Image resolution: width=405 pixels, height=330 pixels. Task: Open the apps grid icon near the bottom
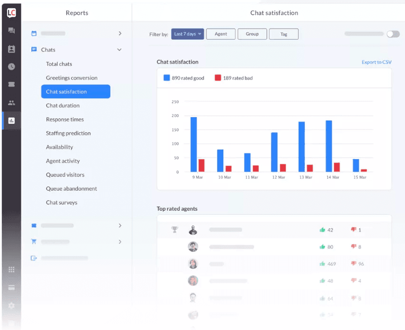(x=11, y=270)
